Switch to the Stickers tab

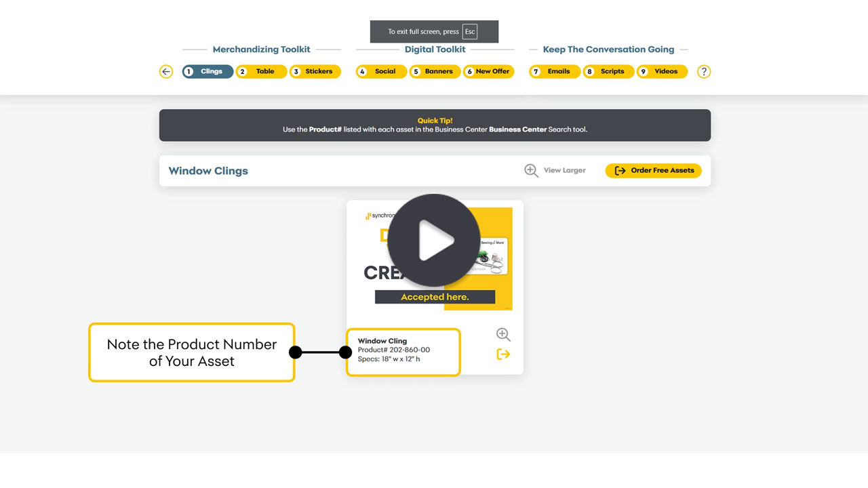(315, 72)
